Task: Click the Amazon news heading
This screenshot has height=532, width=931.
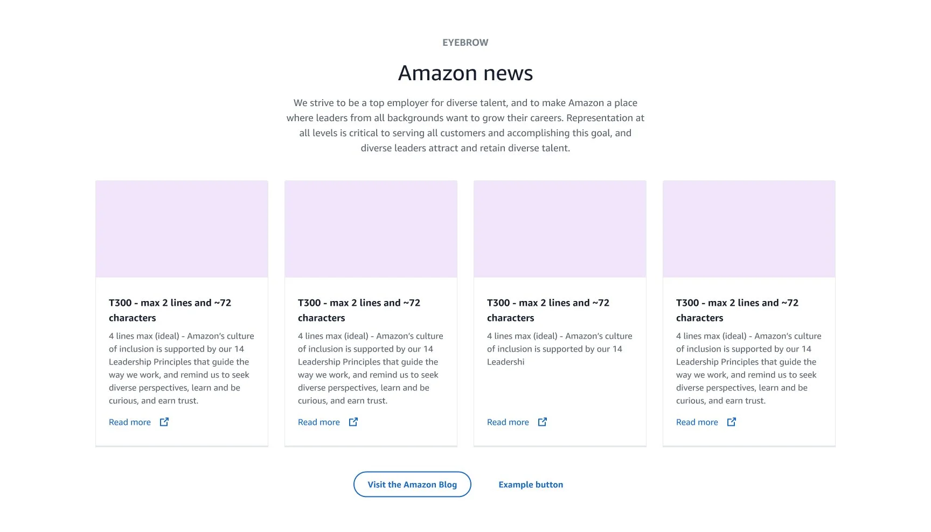Action: click(465, 73)
